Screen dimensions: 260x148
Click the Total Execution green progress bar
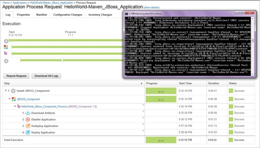[161, 140]
